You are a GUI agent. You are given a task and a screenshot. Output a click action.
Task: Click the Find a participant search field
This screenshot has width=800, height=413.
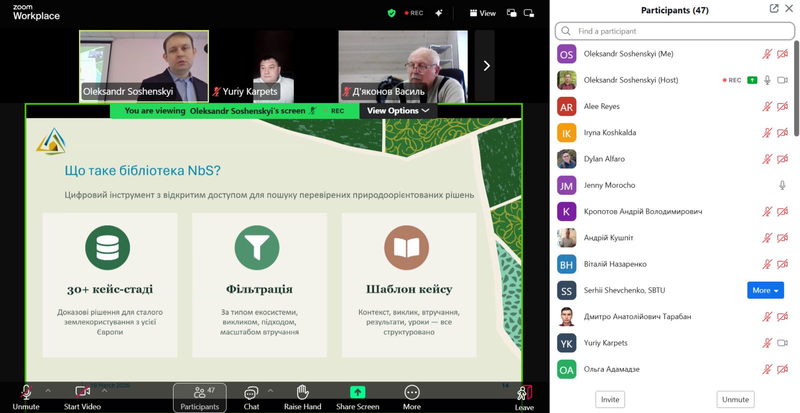675,31
